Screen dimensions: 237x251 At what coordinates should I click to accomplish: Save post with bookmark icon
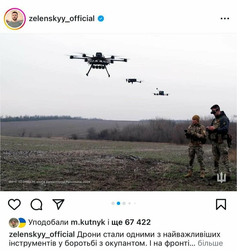point(221,204)
